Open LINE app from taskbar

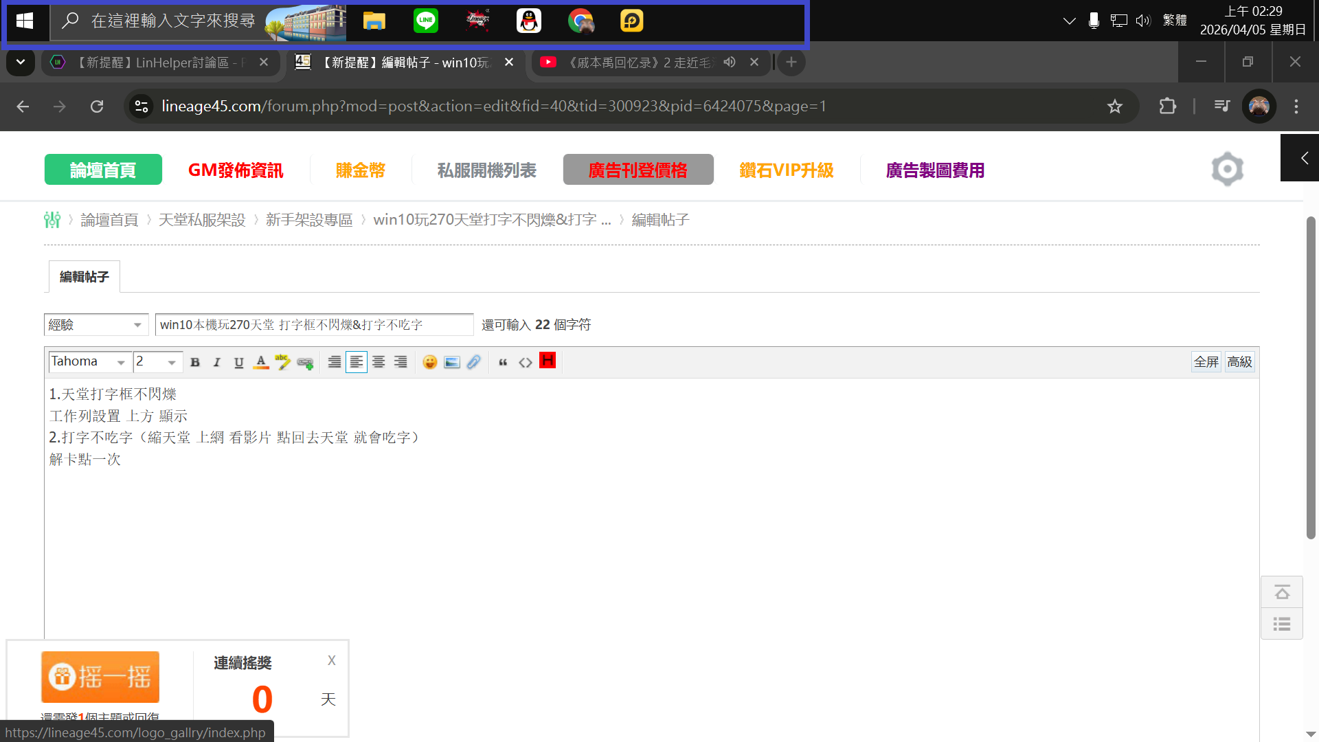click(426, 21)
